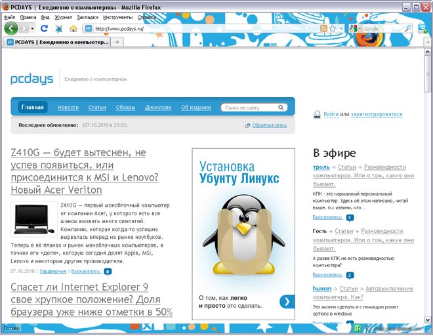The width and height of the screenshot is (433, 336).
Task: Click the тролль username link
Action: click(321, 167)
